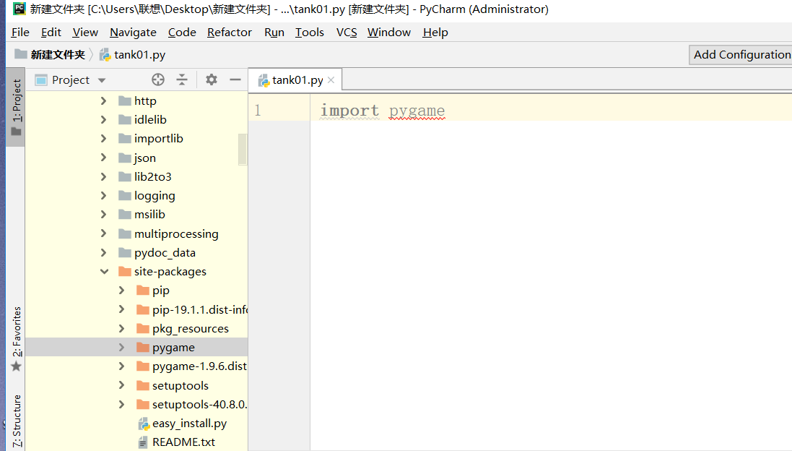
Task: Click the underlined pygame import in editor
Action: [417, 111]
